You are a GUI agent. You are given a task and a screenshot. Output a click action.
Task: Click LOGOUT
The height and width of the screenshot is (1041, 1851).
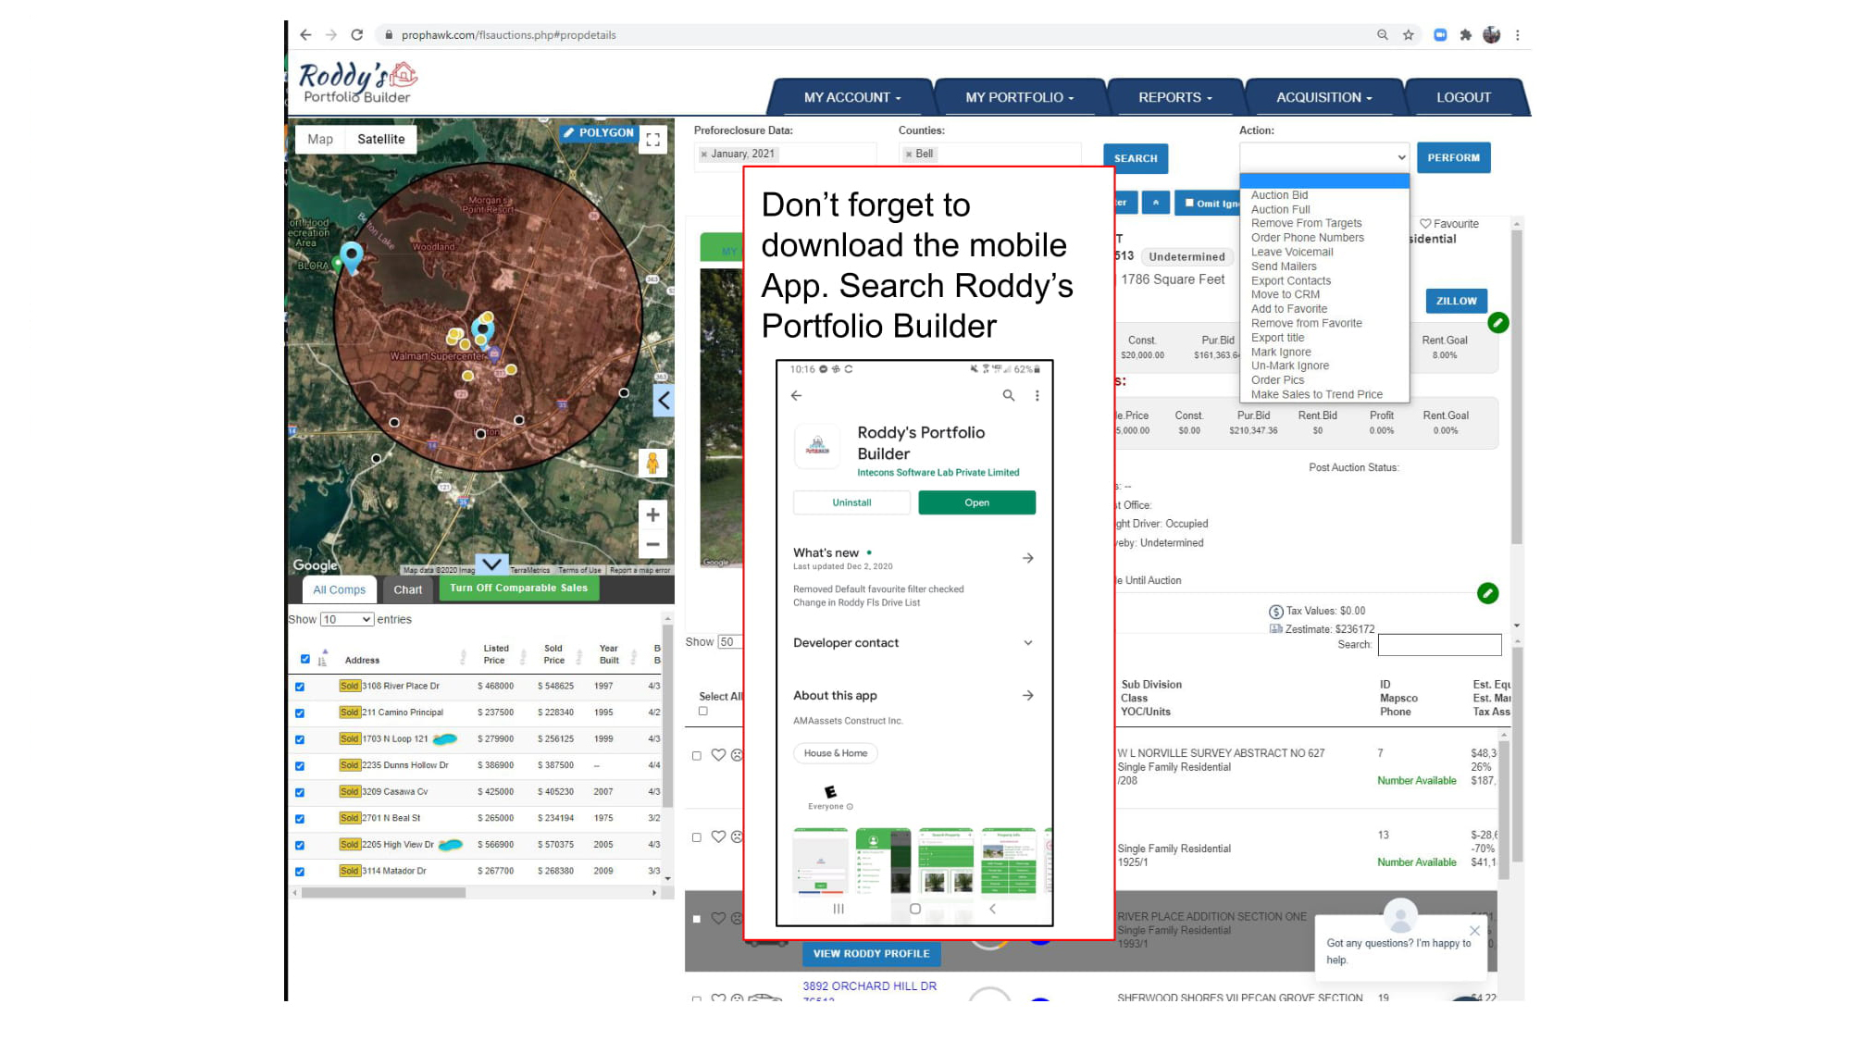1463,97
